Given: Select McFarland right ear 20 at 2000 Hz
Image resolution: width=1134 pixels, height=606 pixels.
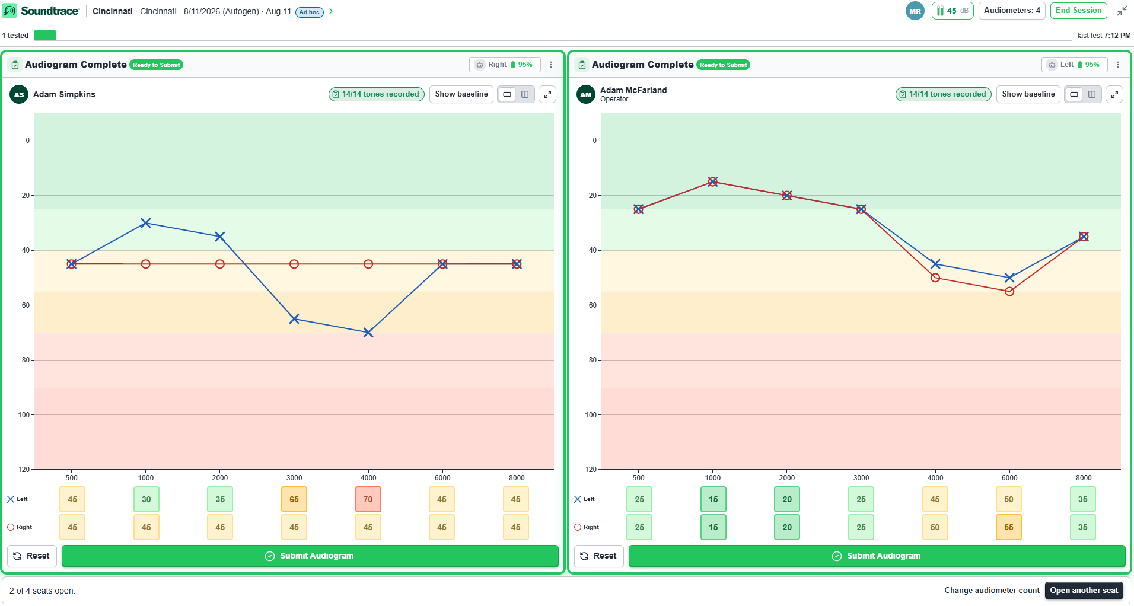Looking at the screenshot, I should pos(787,527).
